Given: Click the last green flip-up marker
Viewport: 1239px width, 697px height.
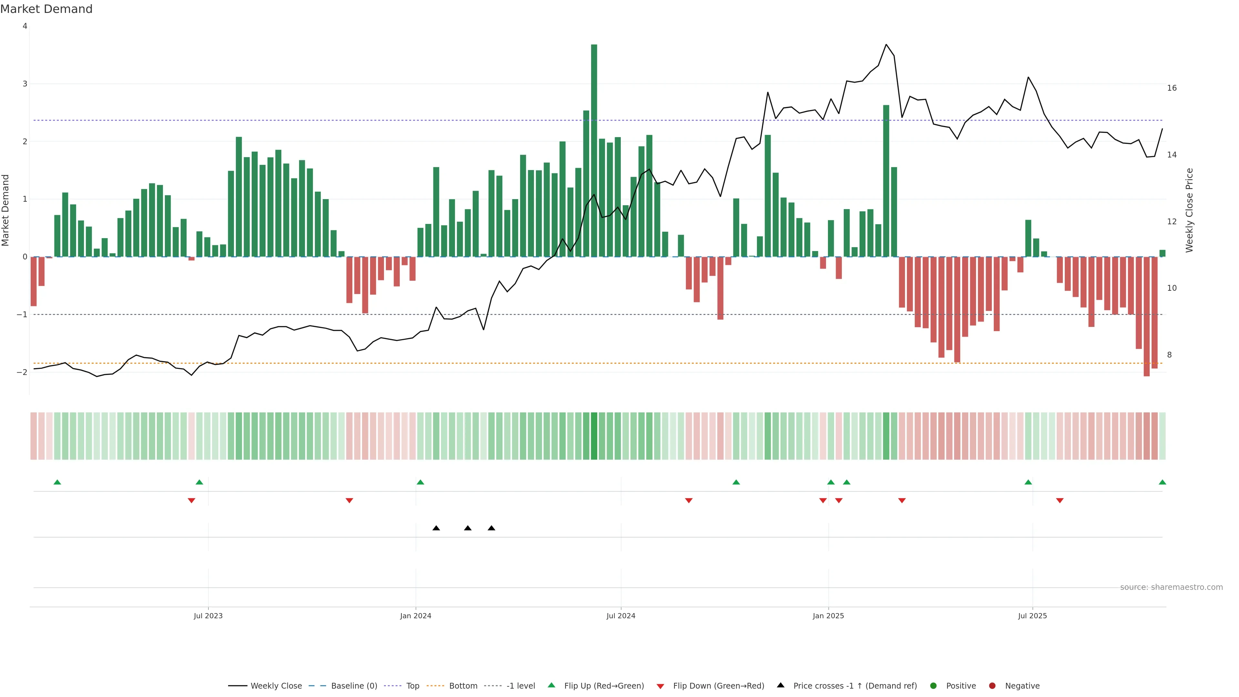Looking at the screenshot, I should pos(1163,482).
